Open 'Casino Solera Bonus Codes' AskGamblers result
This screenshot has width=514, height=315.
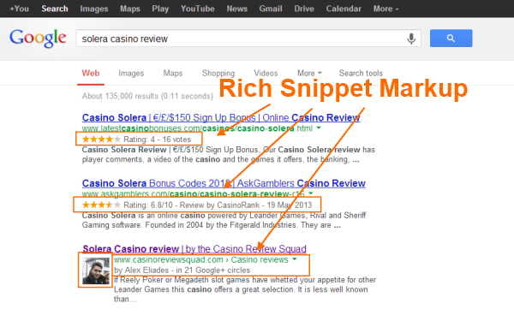[x=224, y=183]
